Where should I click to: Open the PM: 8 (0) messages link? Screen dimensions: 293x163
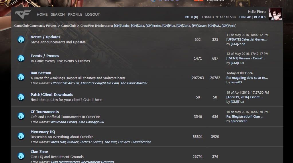coord(192,17)
